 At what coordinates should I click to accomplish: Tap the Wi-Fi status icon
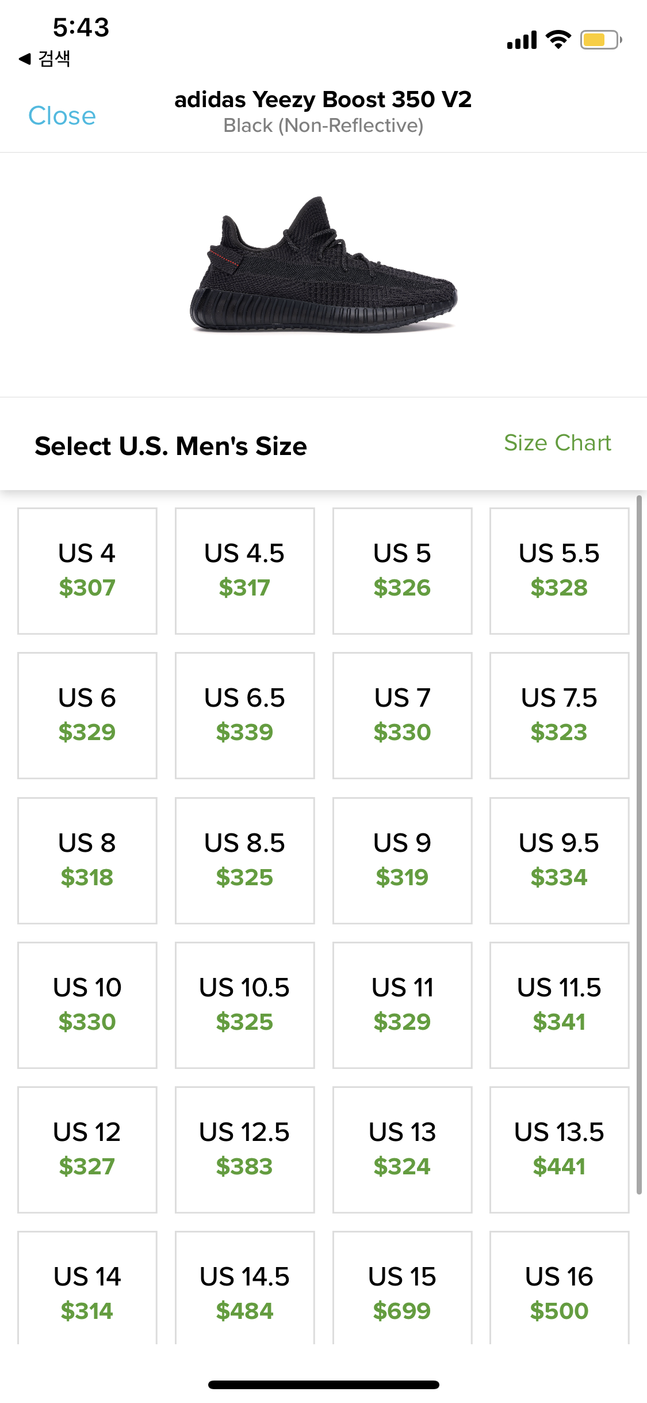pyautogui.click(x=558, y=40)
